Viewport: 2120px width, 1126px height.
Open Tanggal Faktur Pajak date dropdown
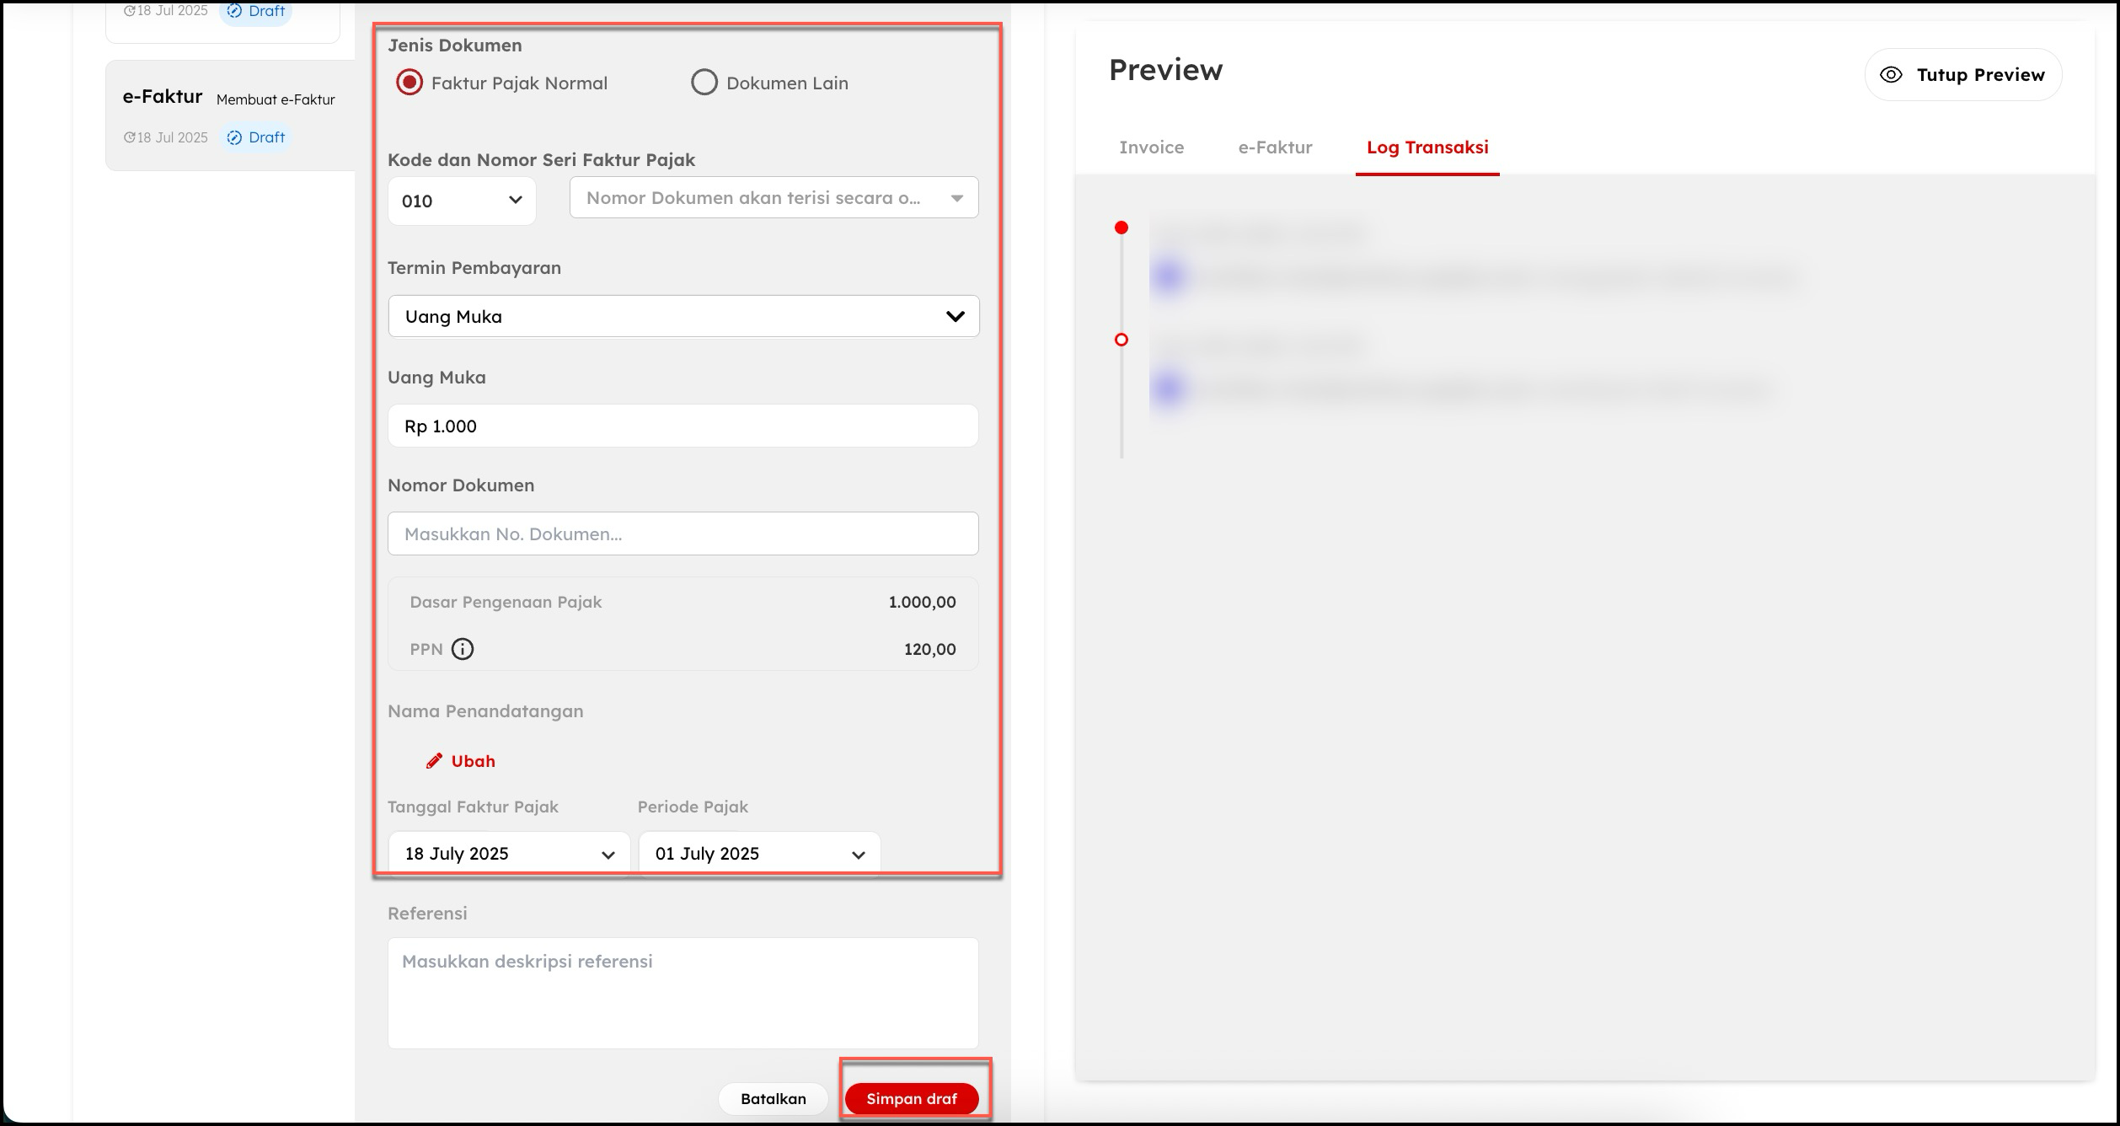coord(509,854)
